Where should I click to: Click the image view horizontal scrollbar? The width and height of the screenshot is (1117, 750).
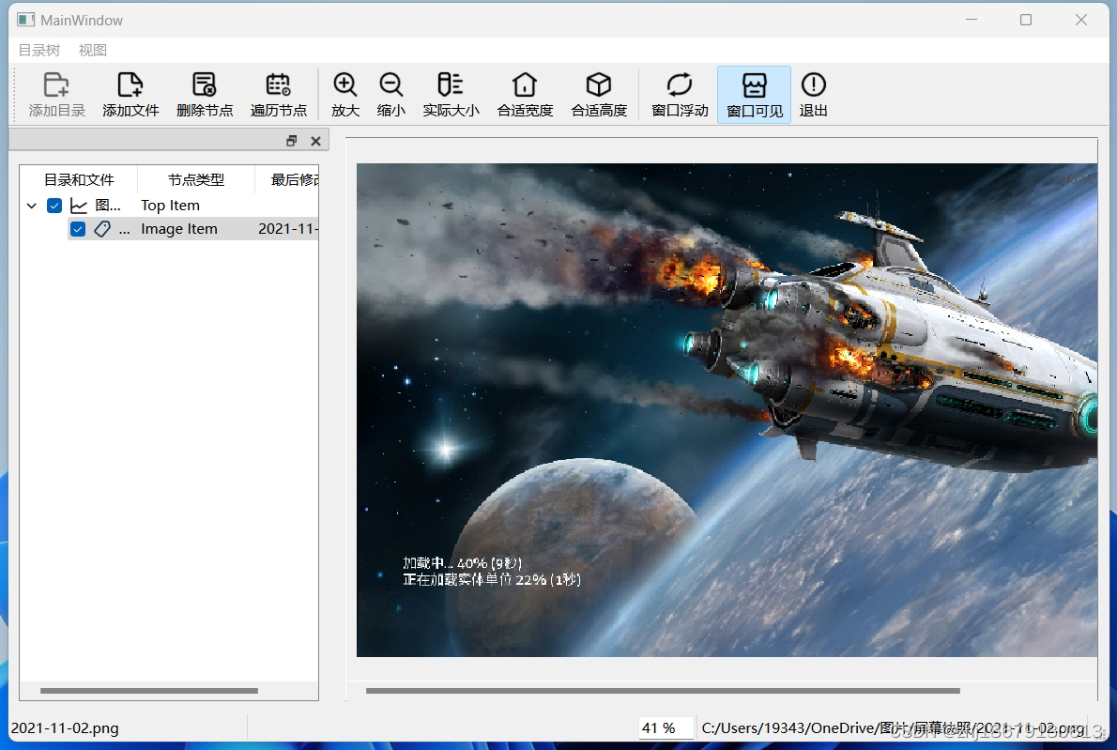(663, 690)
